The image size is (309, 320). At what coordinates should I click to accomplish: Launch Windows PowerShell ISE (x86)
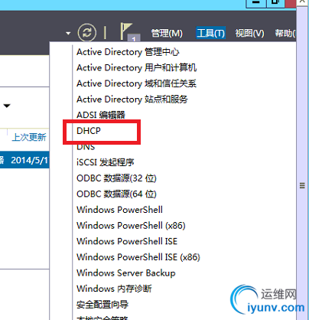point(138,257)
